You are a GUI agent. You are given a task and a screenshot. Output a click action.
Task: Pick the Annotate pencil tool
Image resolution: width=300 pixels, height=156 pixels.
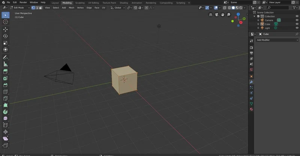pos(5,57)
